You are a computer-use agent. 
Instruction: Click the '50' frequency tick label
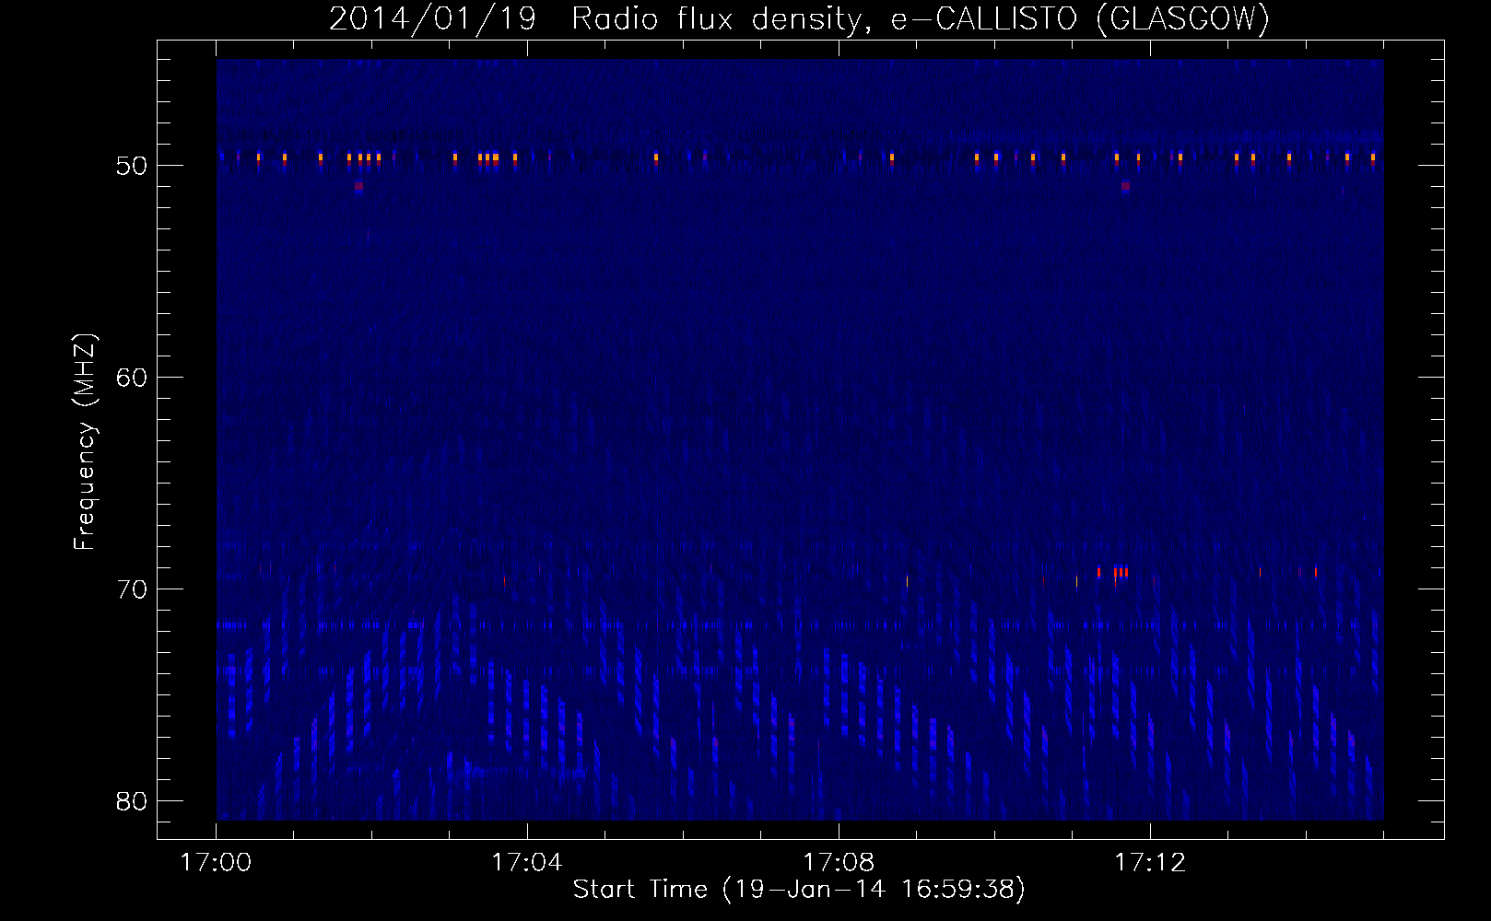132,166
